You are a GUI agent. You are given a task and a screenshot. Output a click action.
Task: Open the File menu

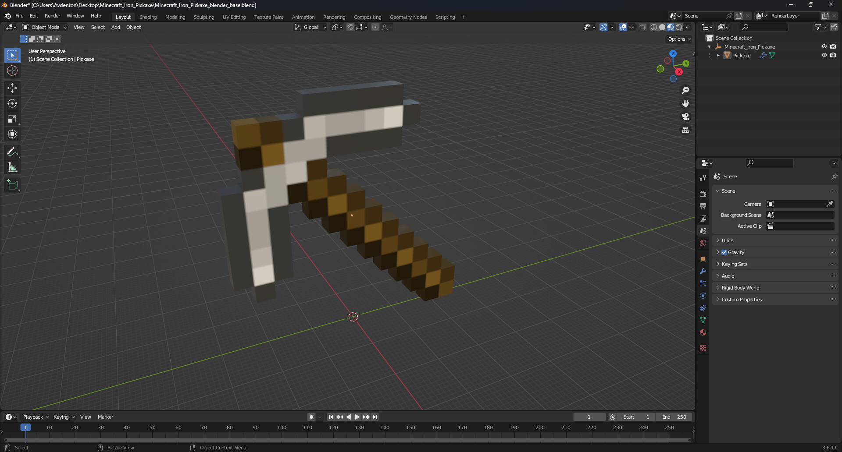(x=19, y=16)
